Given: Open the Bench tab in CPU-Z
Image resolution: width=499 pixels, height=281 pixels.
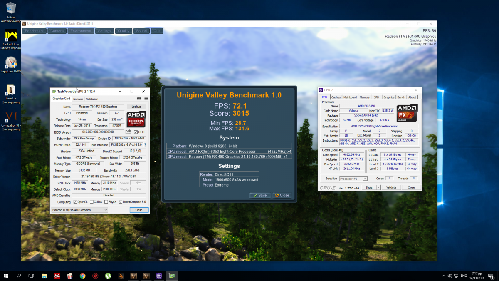Looking at the screenshot, I should pos(401,97).
